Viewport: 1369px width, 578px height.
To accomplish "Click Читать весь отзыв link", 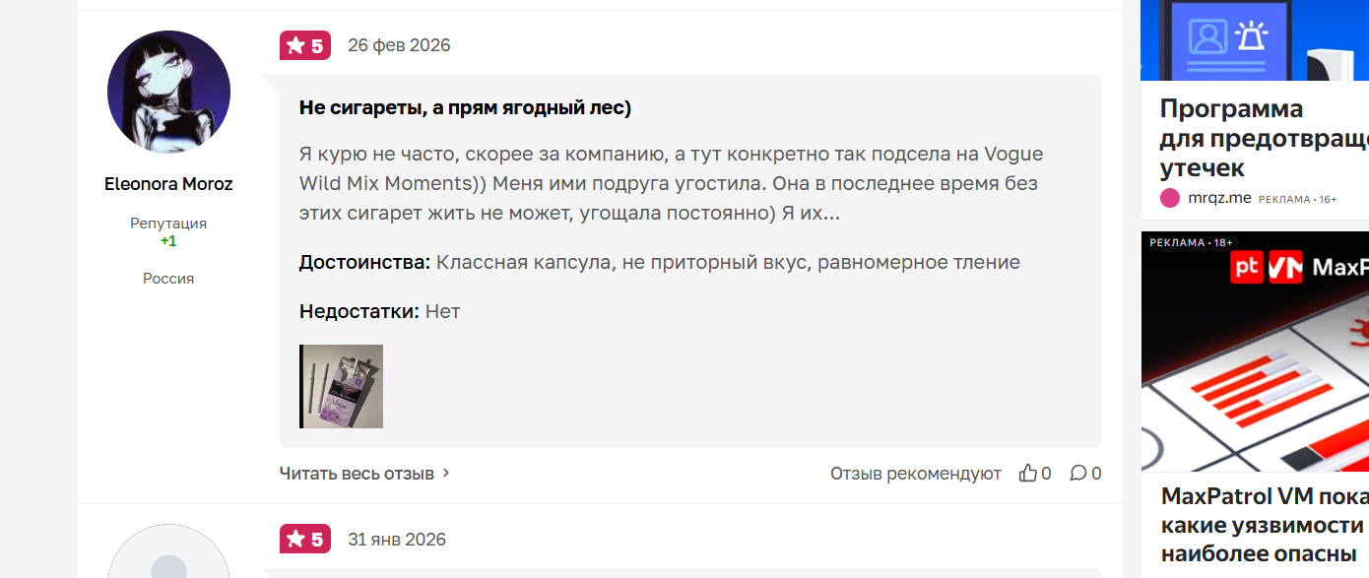I will click(x=357, y=474).
